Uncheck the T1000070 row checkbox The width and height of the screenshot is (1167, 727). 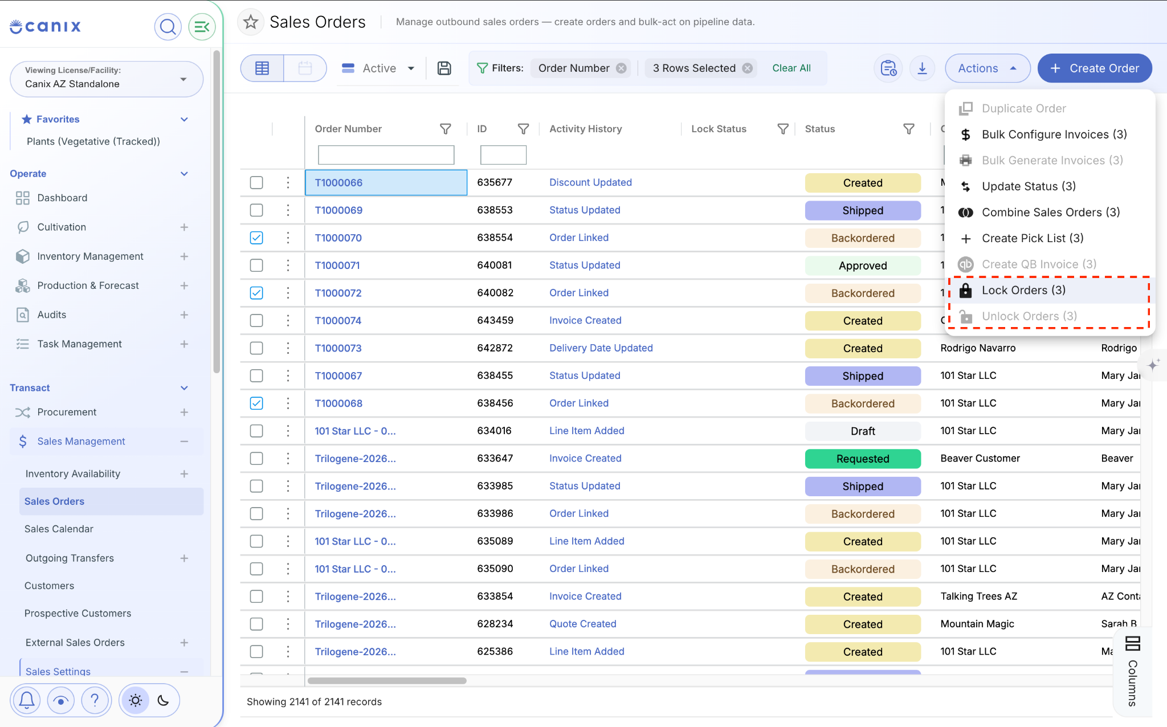[256, 238]
